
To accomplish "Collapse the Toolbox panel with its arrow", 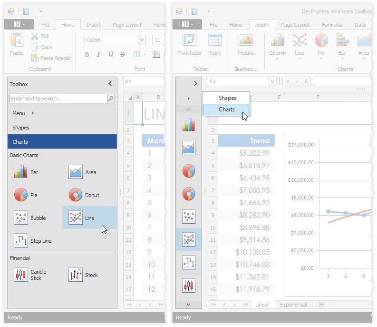I will [x=110, y=84].
